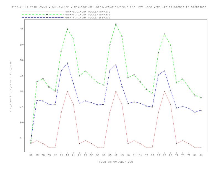Image resolution: width=219 pixels, height=169 pixels.
Task: Click the red observed plus marker at hour 42
Action: [x=116, y=91]
